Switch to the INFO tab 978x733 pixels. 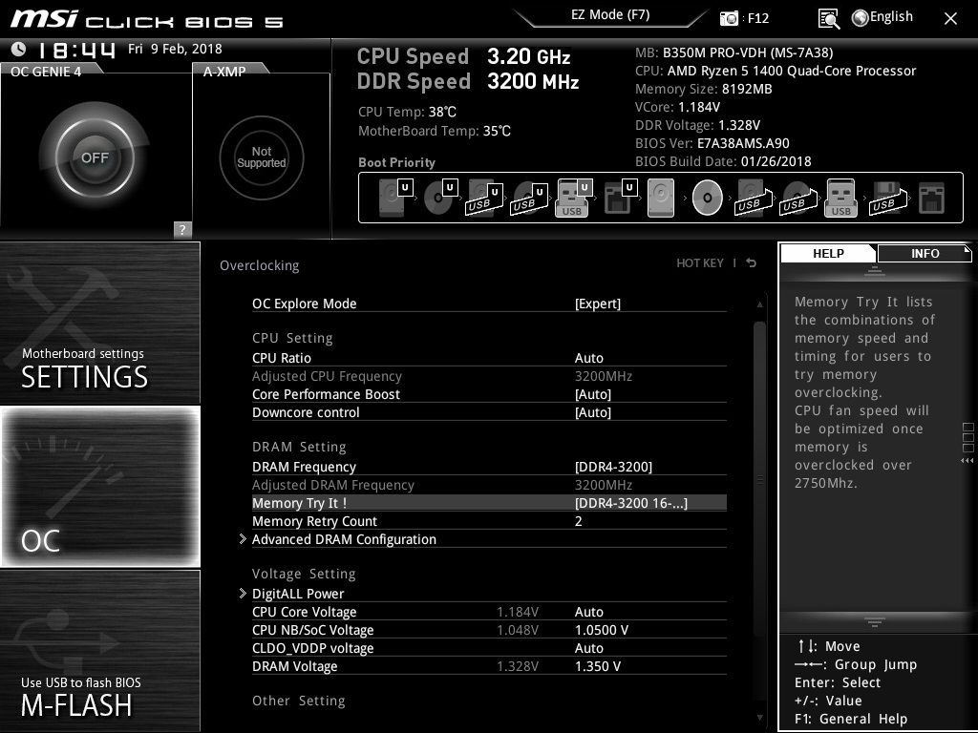tap(925, 253)
